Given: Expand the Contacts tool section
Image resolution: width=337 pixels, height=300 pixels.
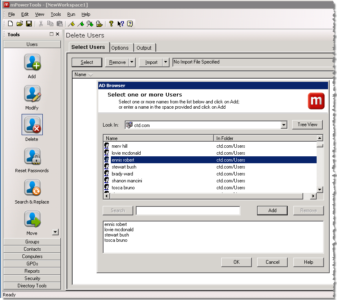Looking at the screenshot, I should (32, 249).
